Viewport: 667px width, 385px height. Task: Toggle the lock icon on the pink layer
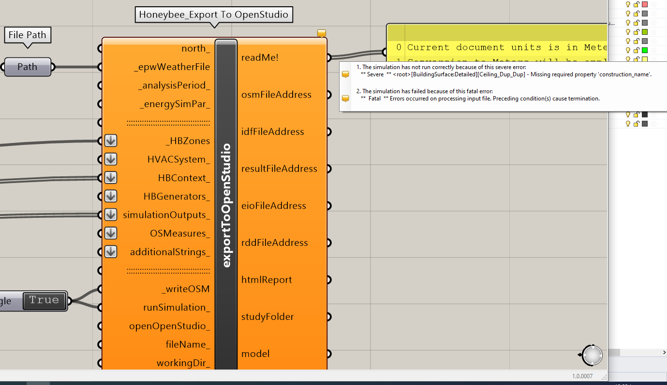click(637, 4)
